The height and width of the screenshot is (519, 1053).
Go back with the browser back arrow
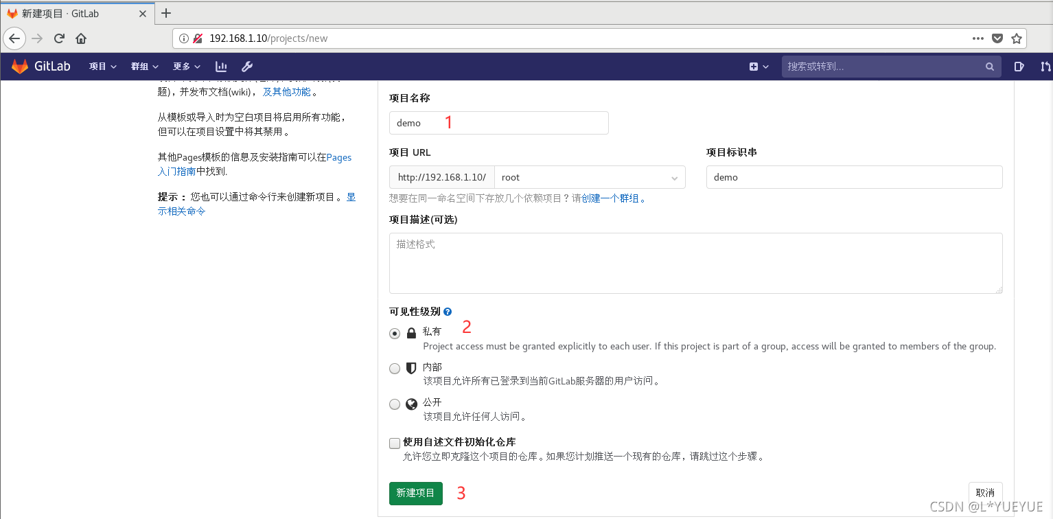coord(14,38)
